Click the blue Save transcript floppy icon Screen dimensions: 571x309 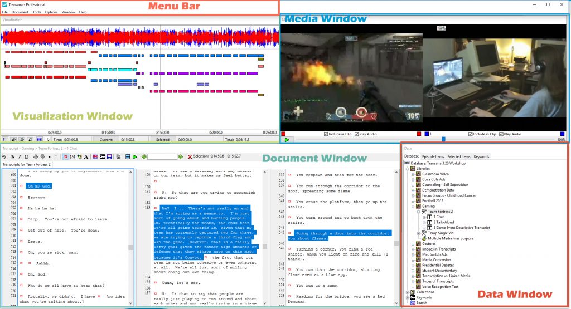110,157
